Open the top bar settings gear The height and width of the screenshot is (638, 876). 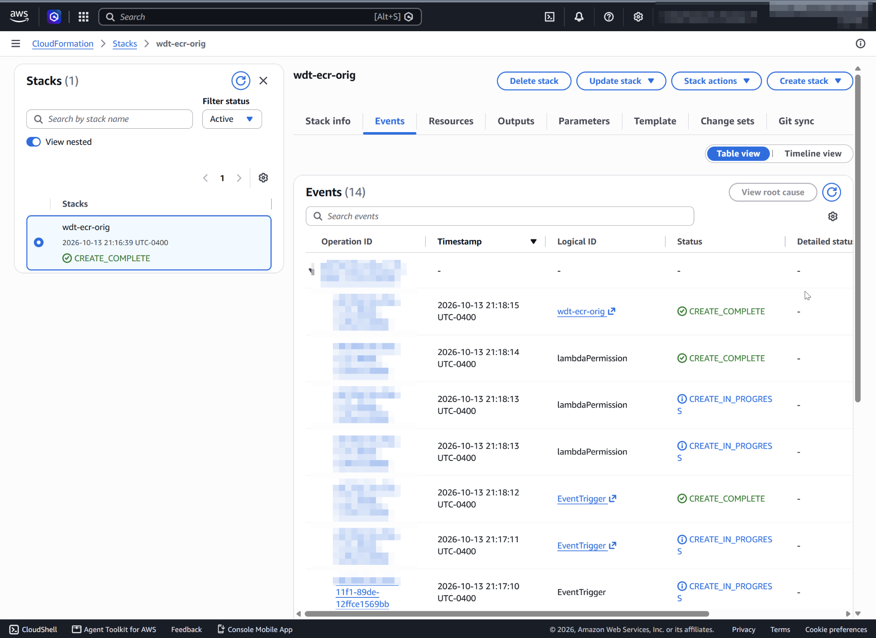click(638, 17)
